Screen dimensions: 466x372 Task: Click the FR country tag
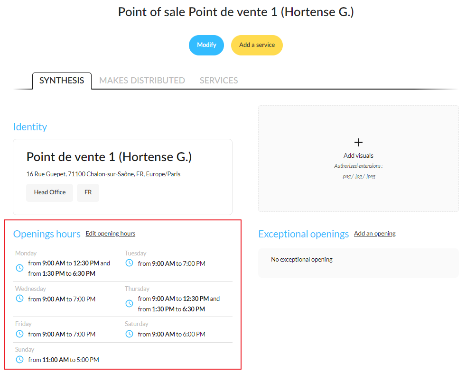pyautogui.click(x=88, y=193)
